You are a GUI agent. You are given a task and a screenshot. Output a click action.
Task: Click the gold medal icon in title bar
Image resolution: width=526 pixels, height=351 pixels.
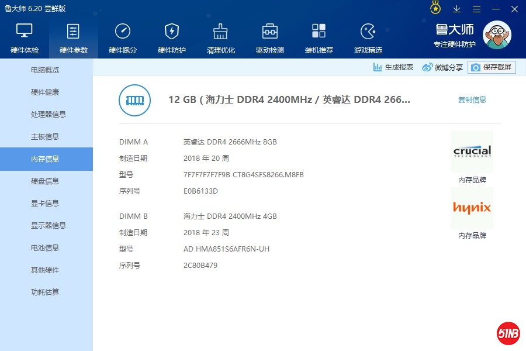click(435, 8)
